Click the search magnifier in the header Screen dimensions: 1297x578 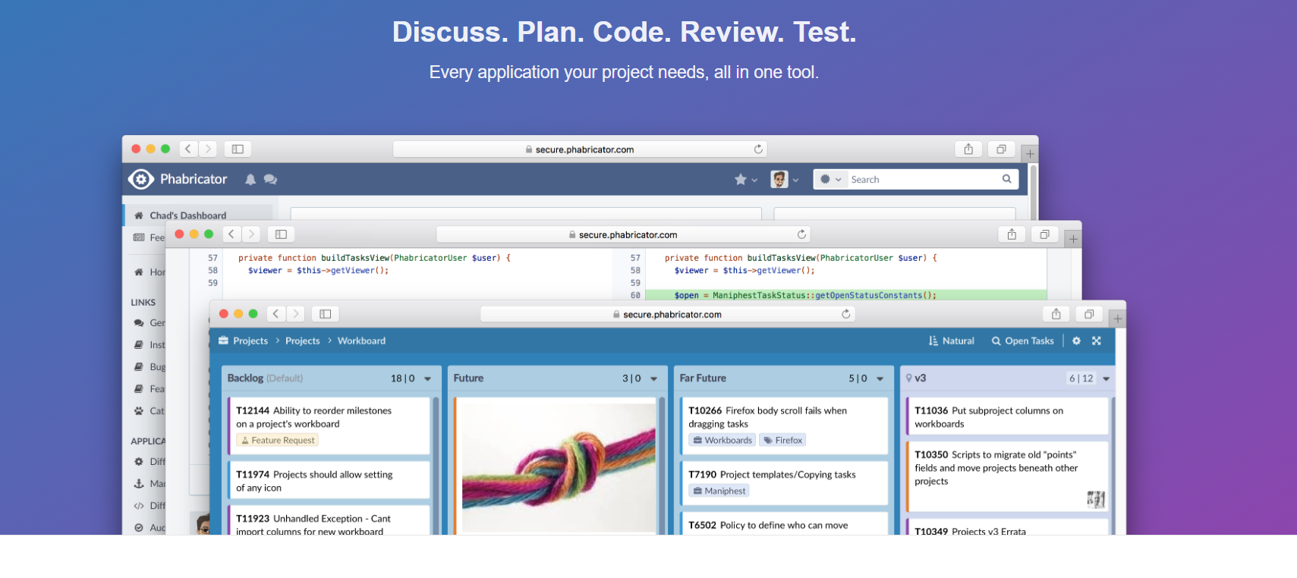click(1006, 179)
